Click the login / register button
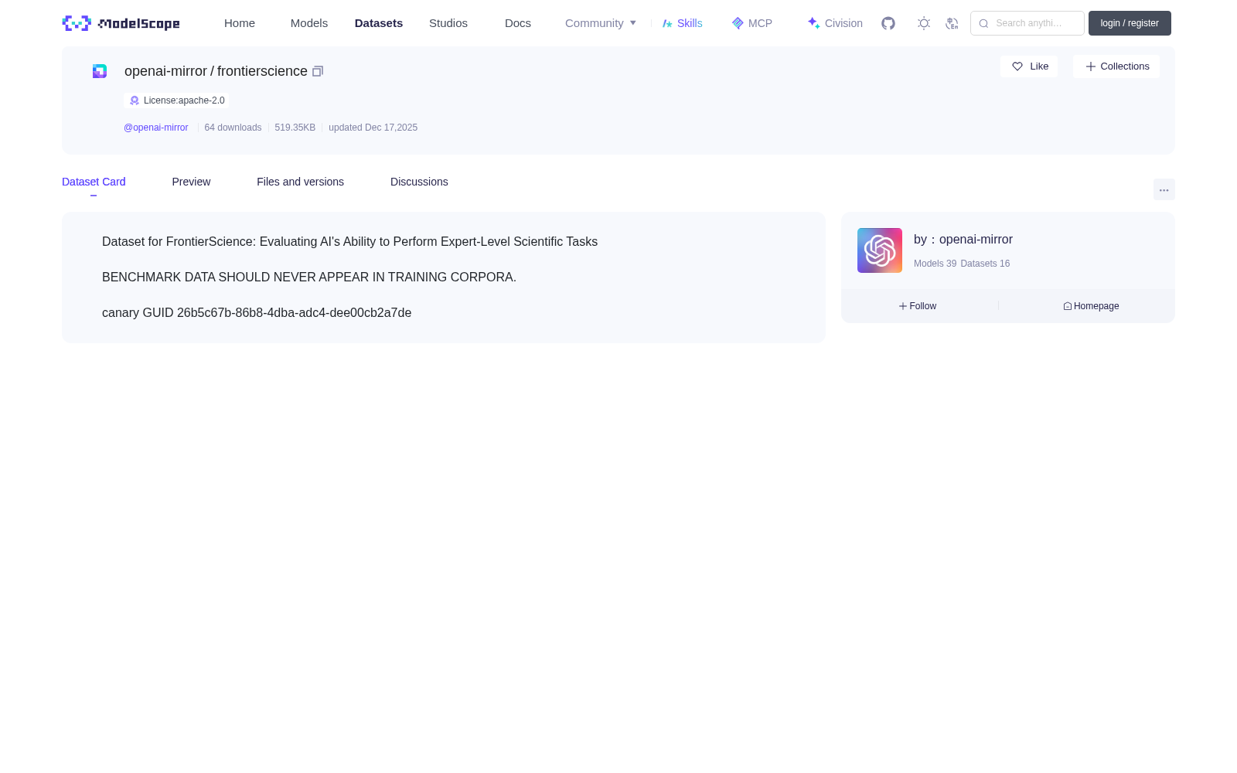Viewport: 1237px width, 773px height. click(x=1130, y=23)
